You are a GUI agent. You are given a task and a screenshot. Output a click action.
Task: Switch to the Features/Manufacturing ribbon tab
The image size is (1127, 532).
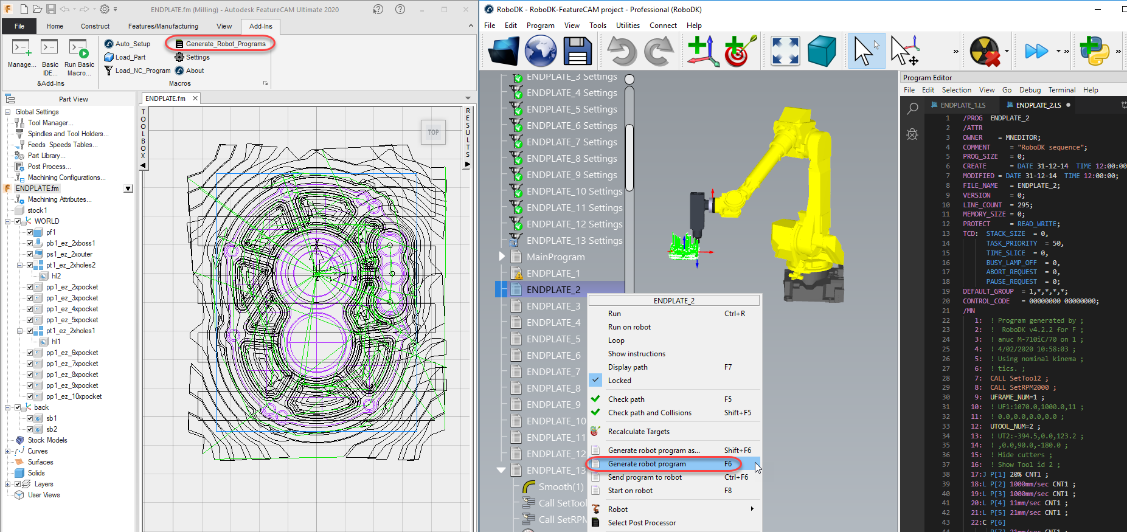(163, 26)
